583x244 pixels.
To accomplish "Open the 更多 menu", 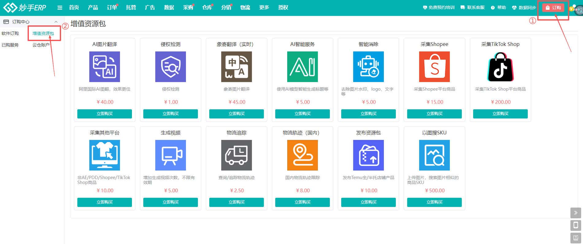I will tap(264, 8).
